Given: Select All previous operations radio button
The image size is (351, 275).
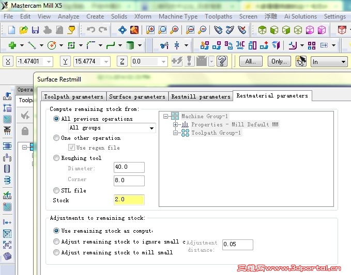Looking at the screenshot, I should (x=56, y=119).
